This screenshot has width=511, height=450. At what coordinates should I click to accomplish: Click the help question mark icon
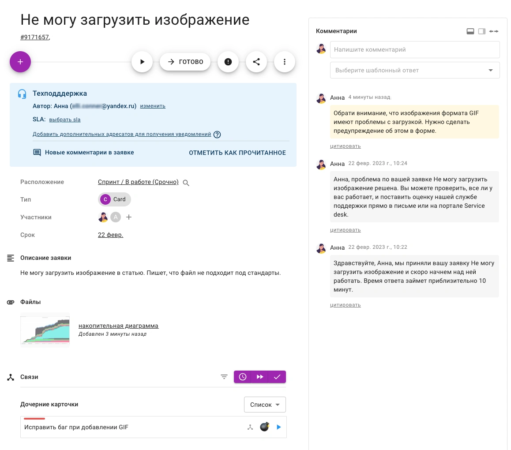217,135
